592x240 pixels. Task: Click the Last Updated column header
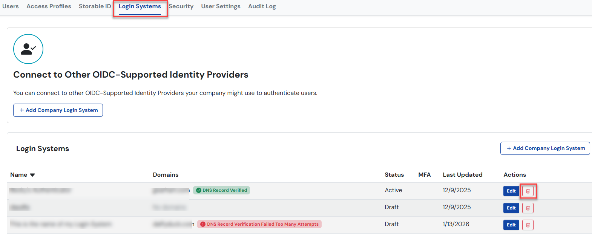click(x=462, y=175)
